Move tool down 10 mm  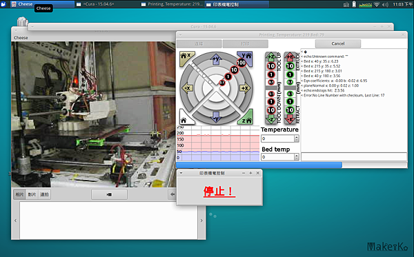[x=271, y=110]
